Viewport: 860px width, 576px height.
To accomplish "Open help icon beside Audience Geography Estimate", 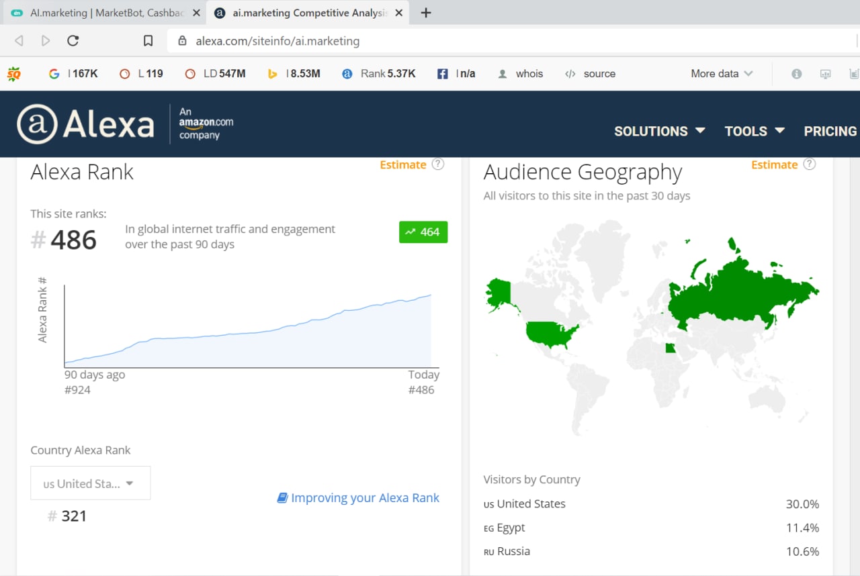I will [810, 164].
